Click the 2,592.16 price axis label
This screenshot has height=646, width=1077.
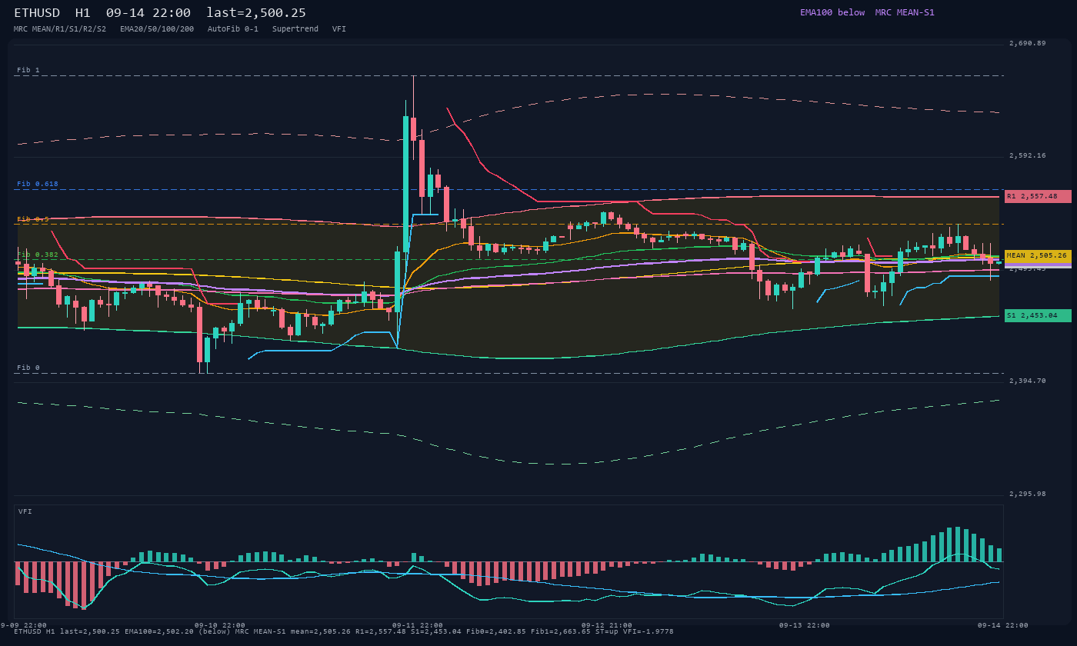pos(1027,155)
